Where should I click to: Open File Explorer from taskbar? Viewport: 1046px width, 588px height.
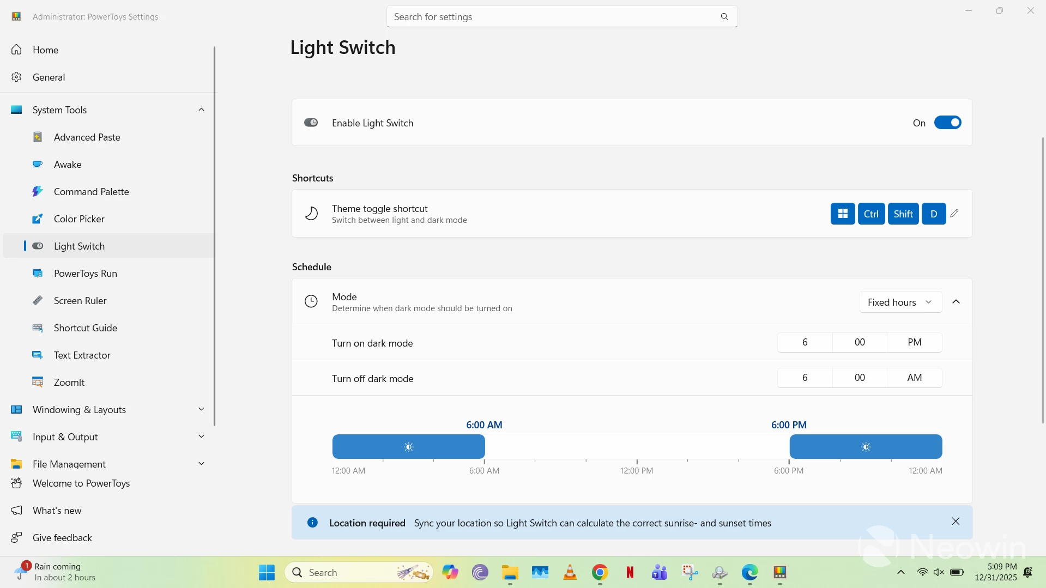[x=510, y=572]
